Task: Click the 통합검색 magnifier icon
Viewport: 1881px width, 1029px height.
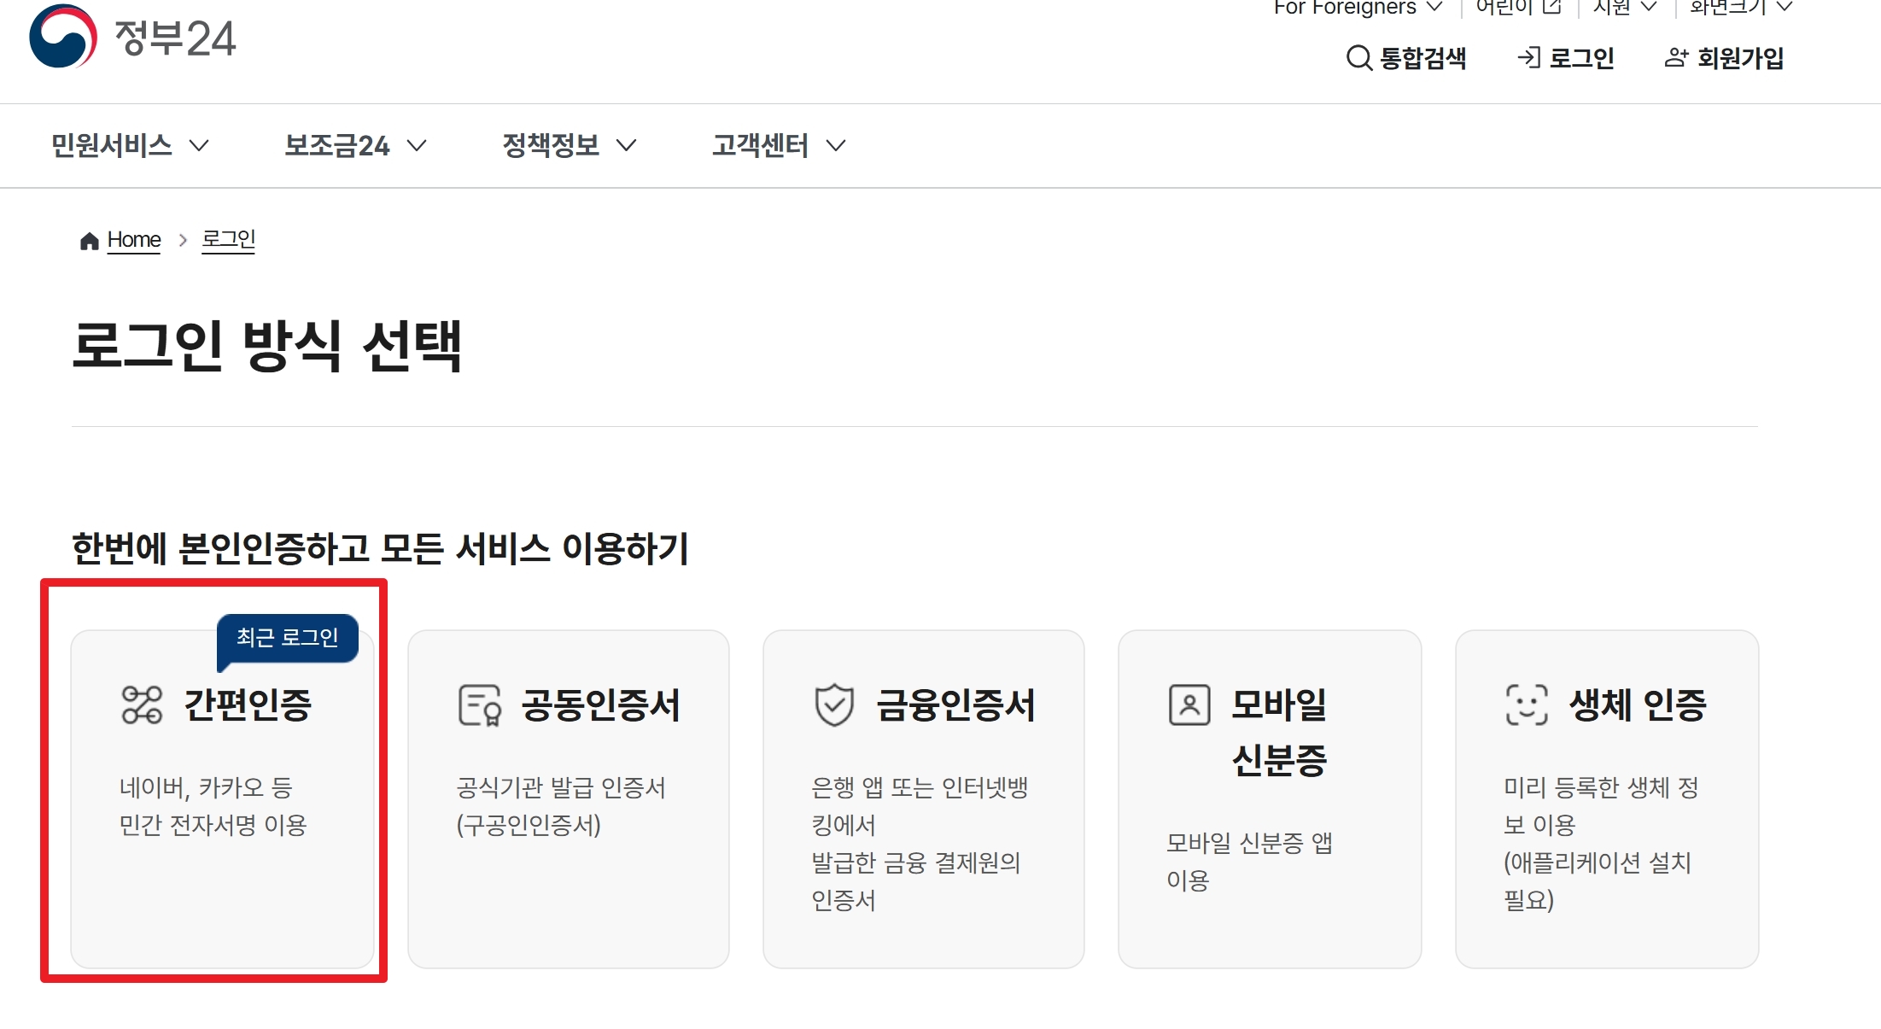Action: pyautogui.click(x=1358, y=58)
